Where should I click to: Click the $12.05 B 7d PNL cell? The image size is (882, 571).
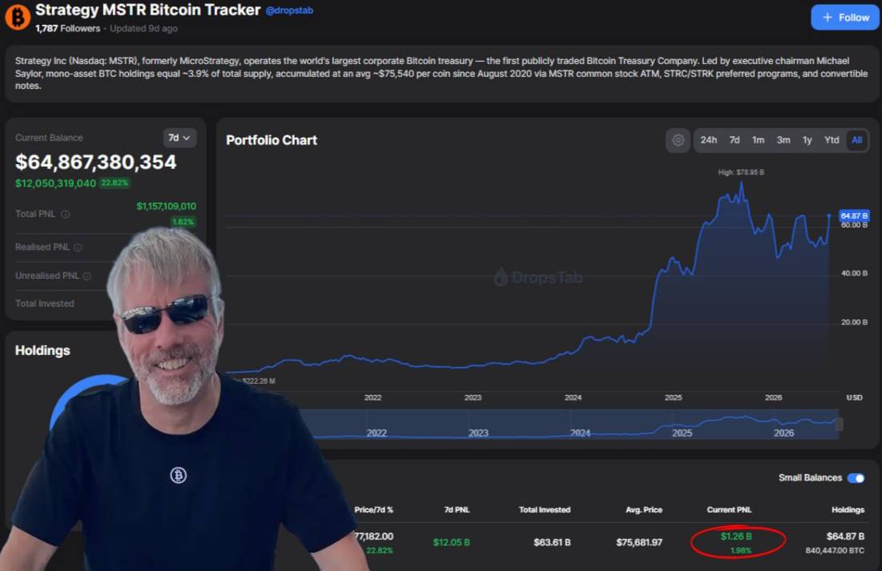[x=451, y=542]
